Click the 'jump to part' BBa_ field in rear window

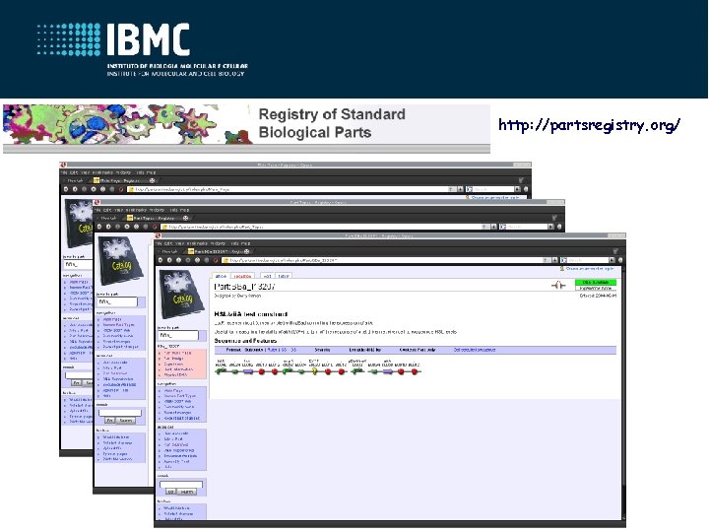click(78, 264)
